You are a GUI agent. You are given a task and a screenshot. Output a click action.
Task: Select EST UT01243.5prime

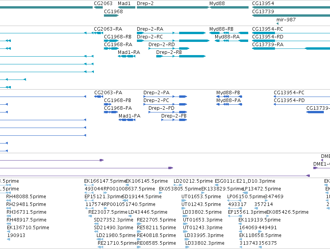tap(201, 204)
